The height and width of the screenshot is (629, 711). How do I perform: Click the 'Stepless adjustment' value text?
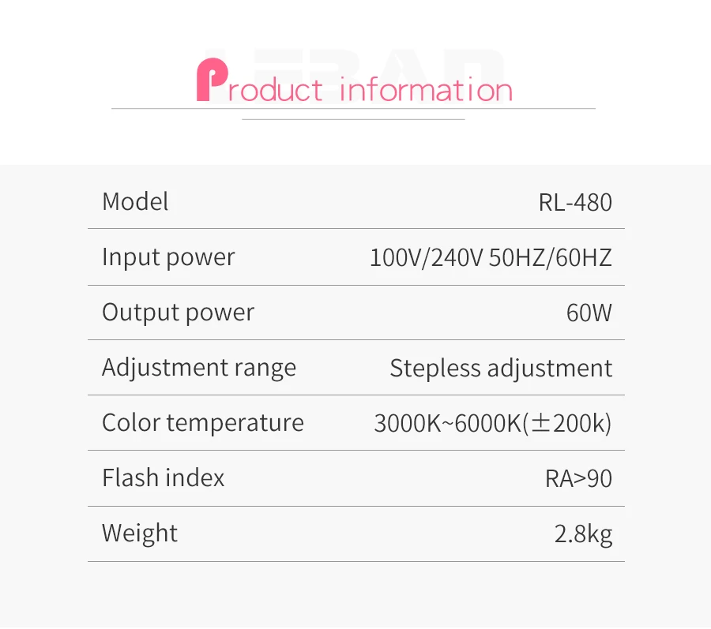(501, 368)
